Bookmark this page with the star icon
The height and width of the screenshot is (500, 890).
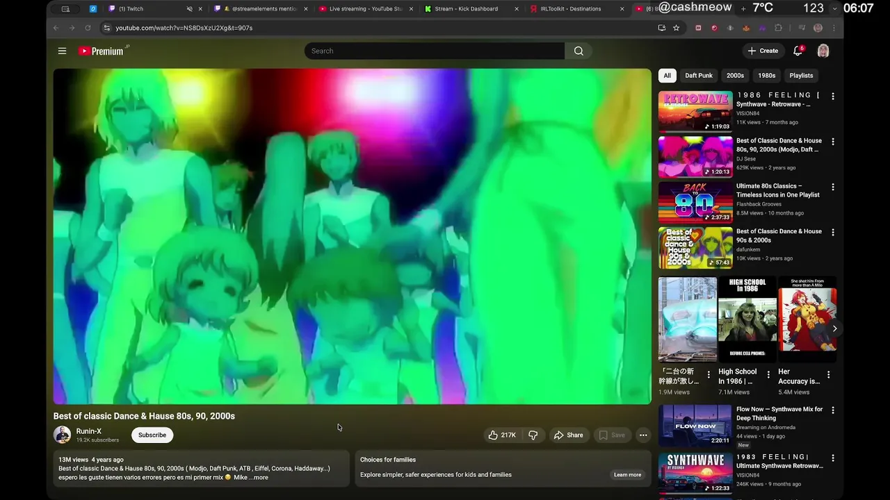click(x=676, y=28)
